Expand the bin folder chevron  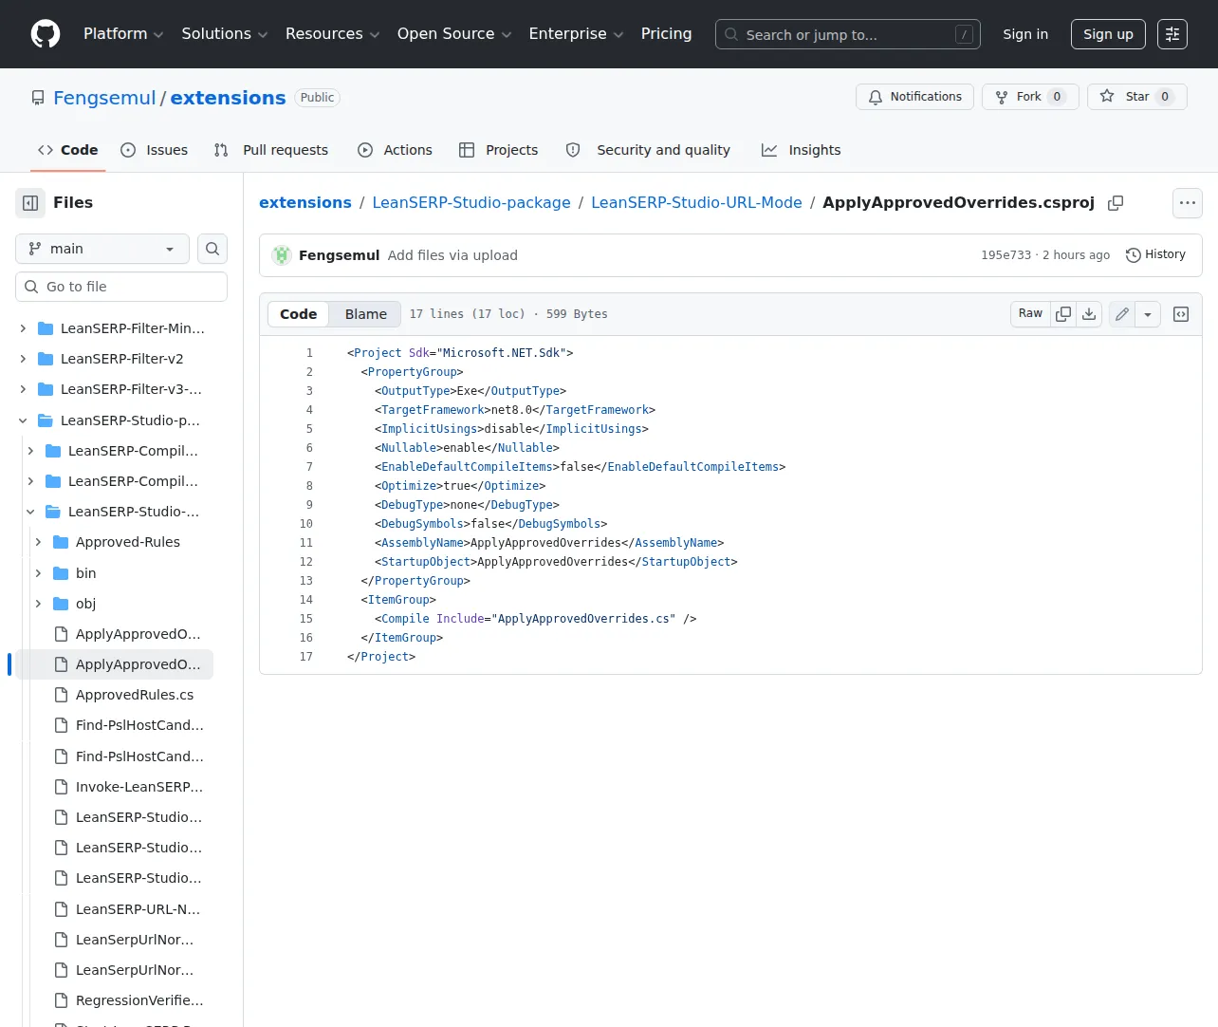38,573
